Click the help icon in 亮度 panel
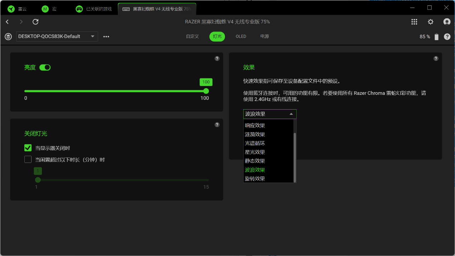Viewport: 455px width, 256px height. click(x=217, y=59)
